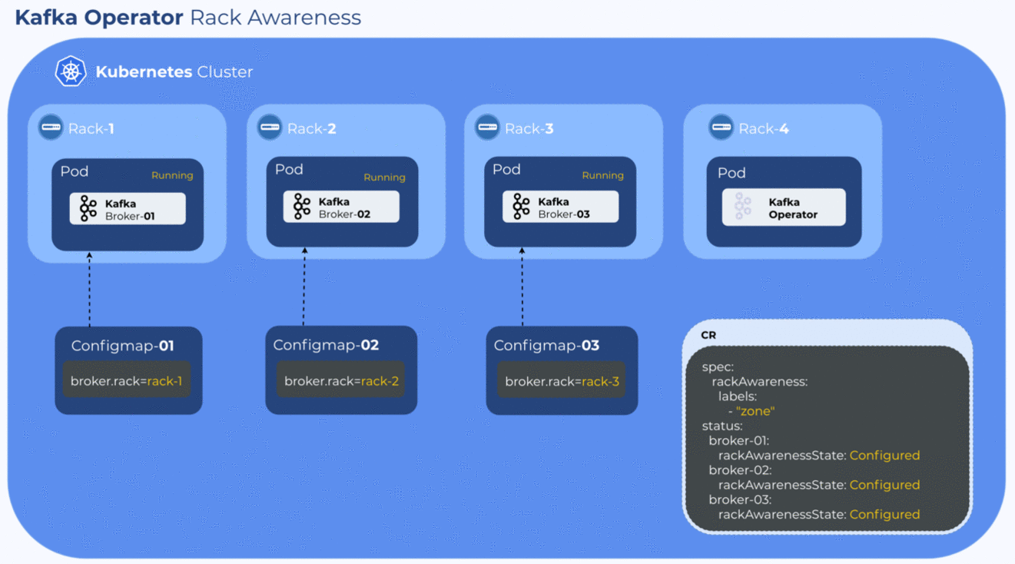Viewport: 1015px width, 564px height.
Task: Click the Configured link for broker-01
Action: pos(884,455)
